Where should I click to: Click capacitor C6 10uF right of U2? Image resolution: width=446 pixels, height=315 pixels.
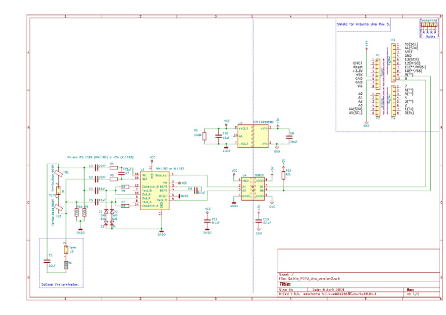289,137
